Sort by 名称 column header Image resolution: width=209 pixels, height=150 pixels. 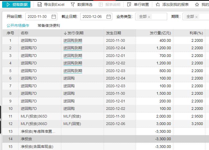point(40,33)
